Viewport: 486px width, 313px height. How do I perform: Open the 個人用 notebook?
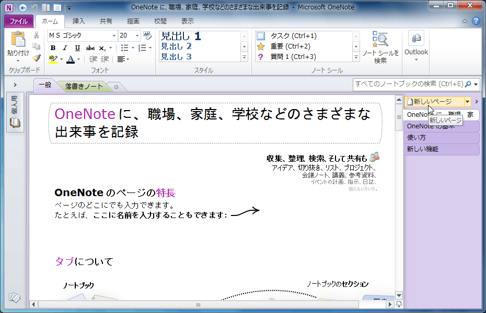[x=15, y=112]
